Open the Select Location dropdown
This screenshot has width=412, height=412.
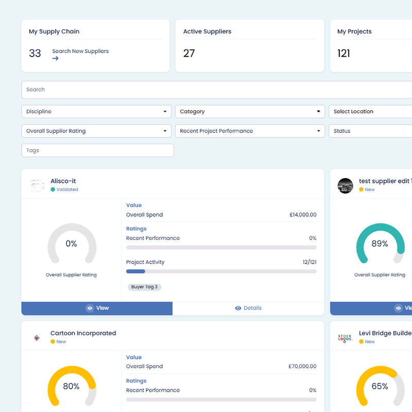click(x=370, y=111)
